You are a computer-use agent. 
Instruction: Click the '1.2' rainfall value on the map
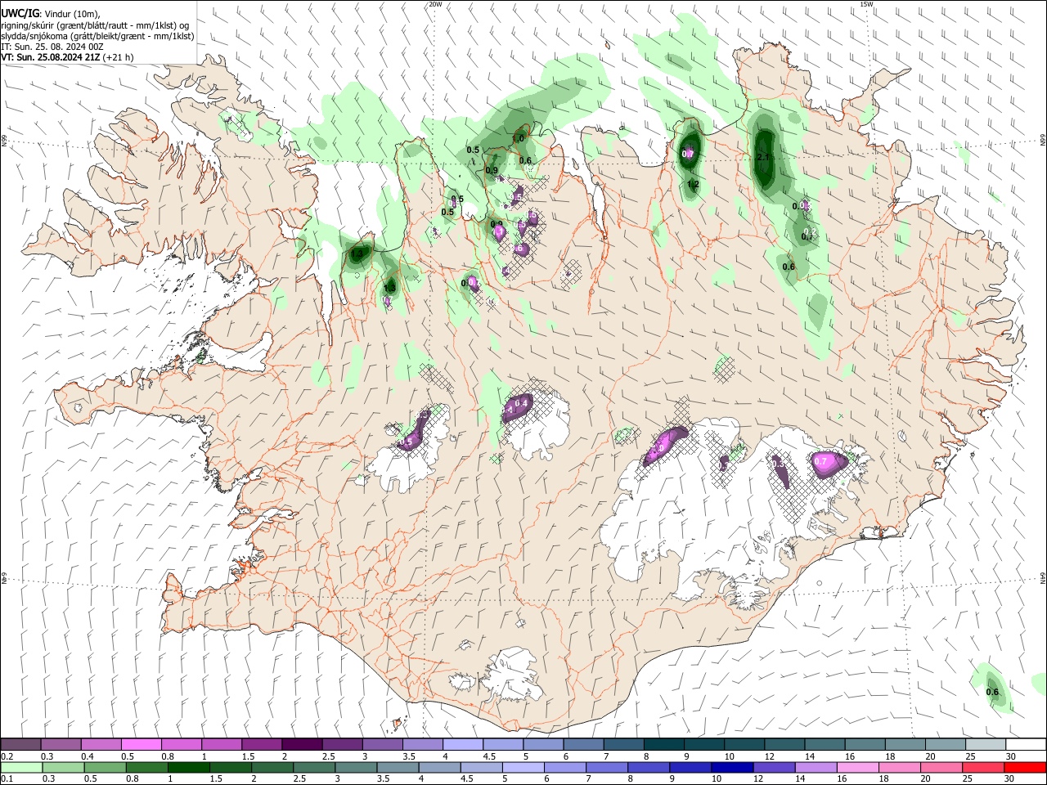tap(693, 185)
